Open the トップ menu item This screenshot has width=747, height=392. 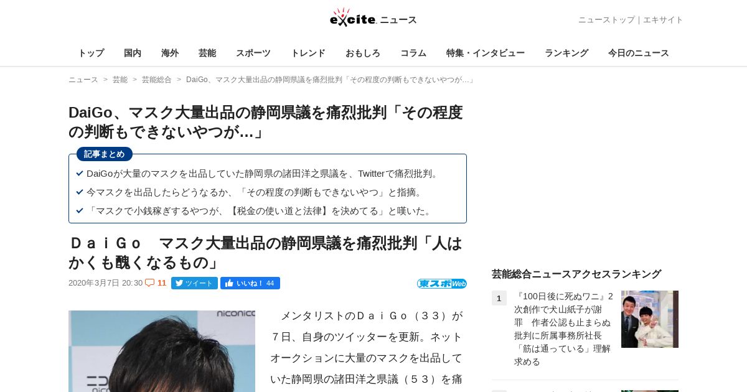pyautogui.click(x=91, y=53)
